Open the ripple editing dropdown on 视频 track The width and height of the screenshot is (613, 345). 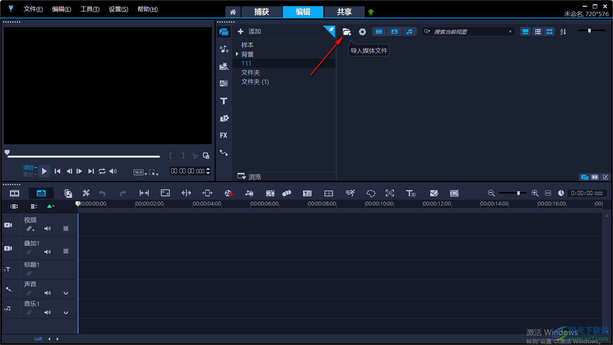(30, 229)
